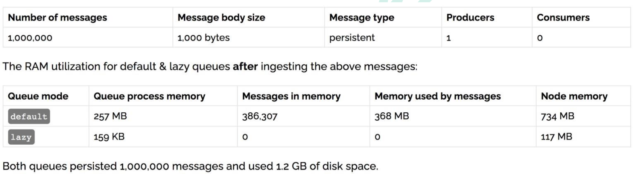This screenshot has height=174, width=639.
Task: Click the 257 MB cell
Action: [110, 117]
